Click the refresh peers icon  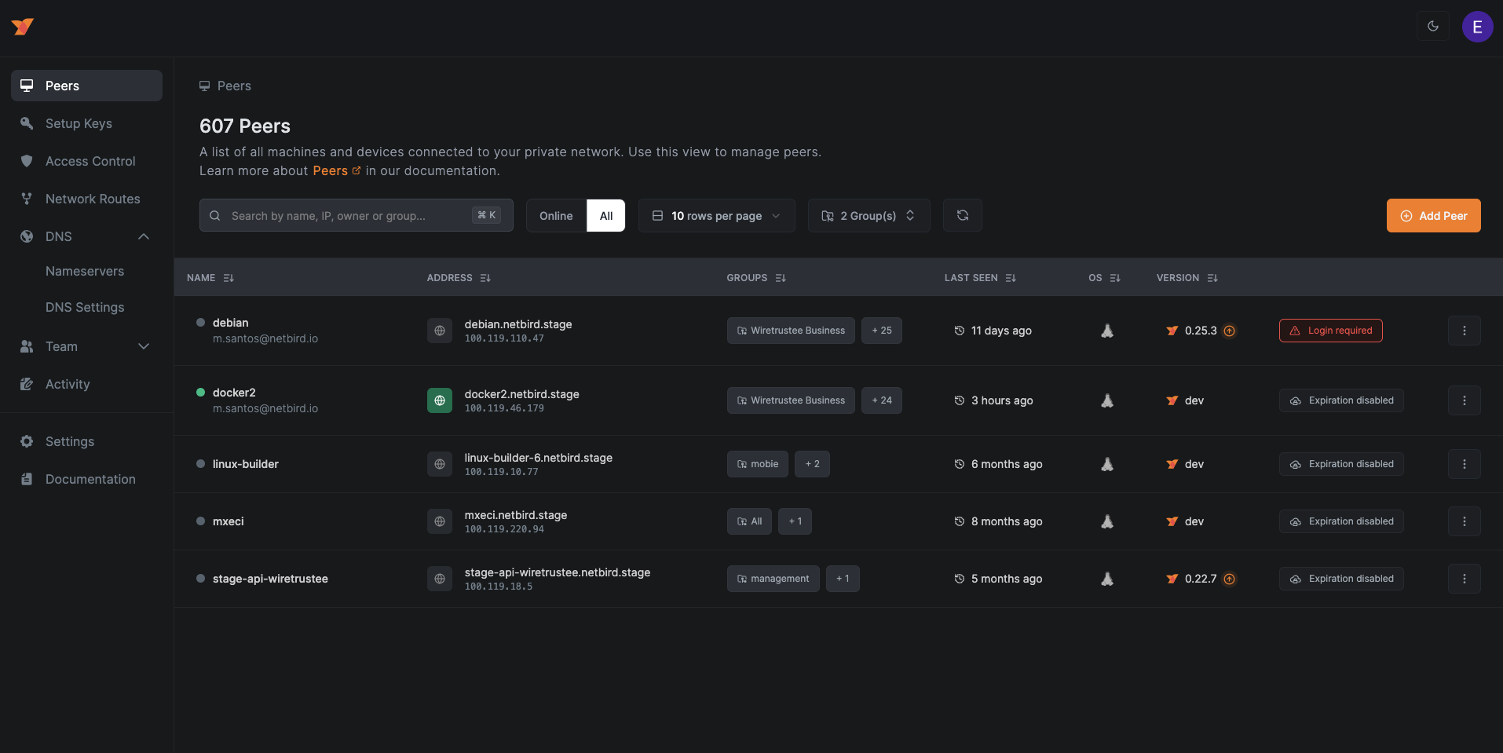coord(963,215)
